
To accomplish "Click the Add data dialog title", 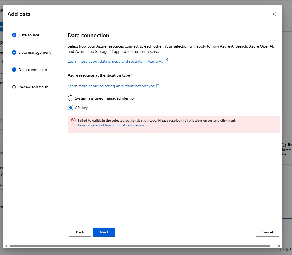I will click(x=19, y=14).
